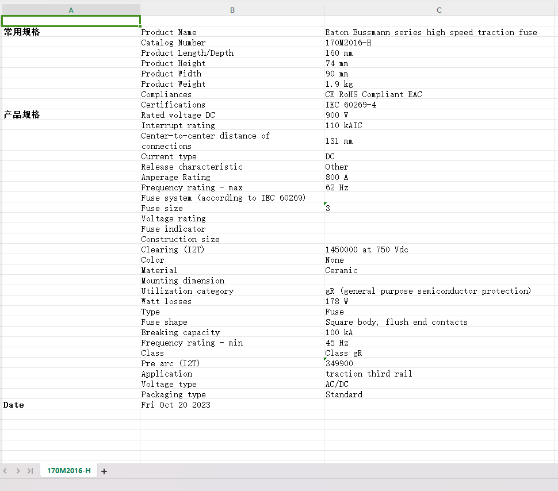Select the Mounting dimension cell

click(x=232, y=280)
